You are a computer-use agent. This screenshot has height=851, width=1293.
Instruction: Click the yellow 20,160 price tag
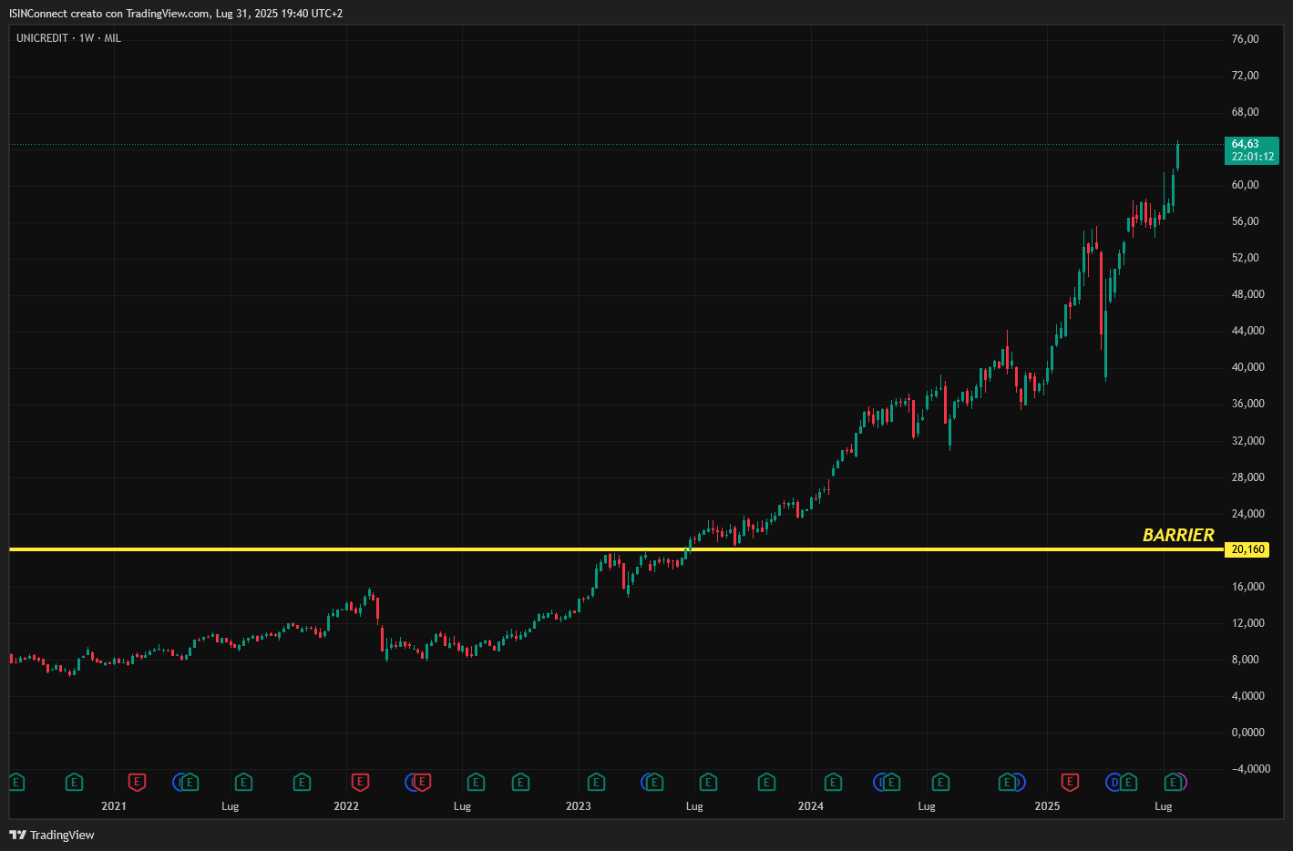coord(1247,549)
